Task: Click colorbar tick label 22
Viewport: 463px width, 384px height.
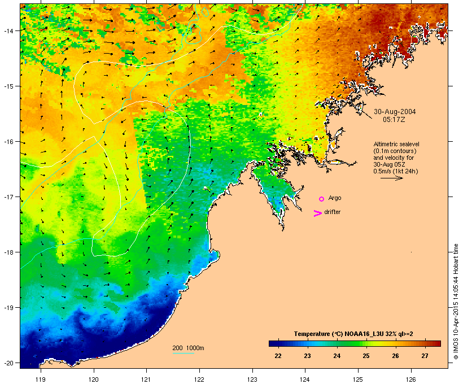Action: 278,356
